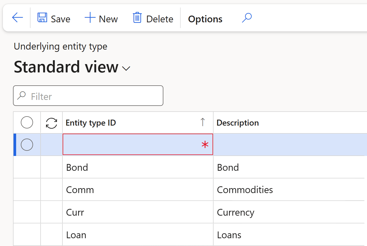Toggle the select-all circle in header
The height and width of the screenshot is (246, 367).
point(27,122)
